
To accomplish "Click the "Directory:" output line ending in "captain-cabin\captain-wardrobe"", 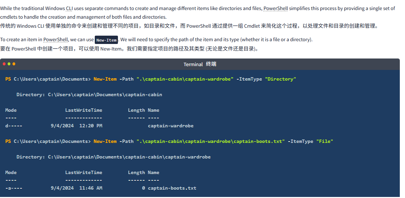I will point(114,157).
